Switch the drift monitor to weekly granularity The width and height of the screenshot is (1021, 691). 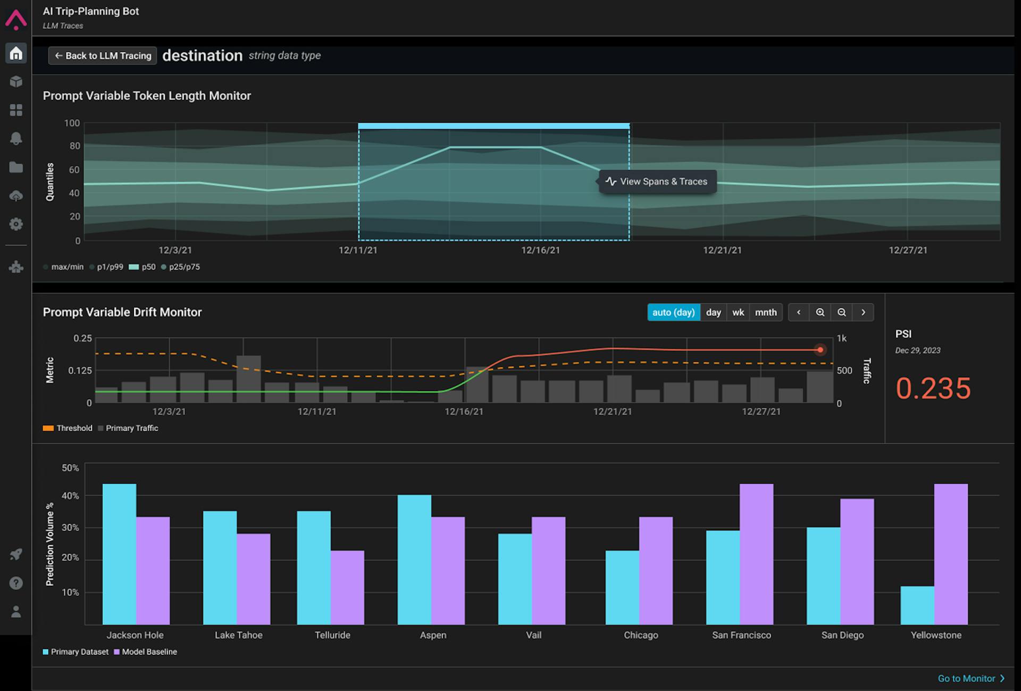pyautogui.click(x=738, y=313)
